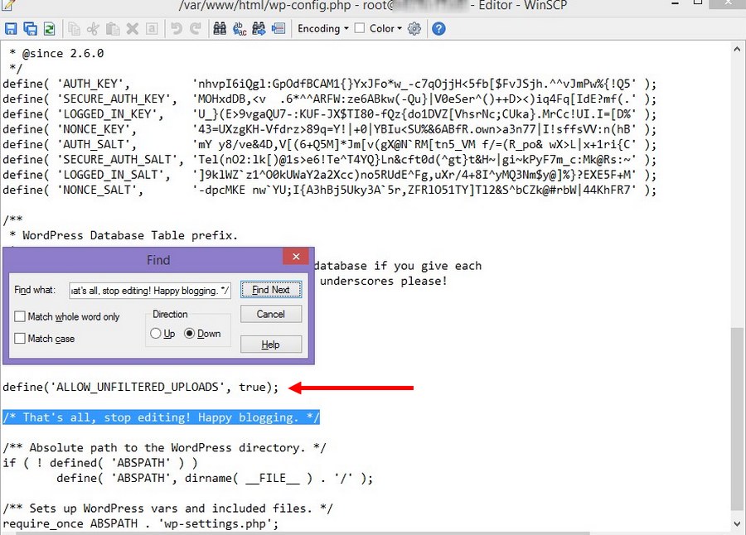Undo the last edit
Screen dimensions: 746x535
coord(177,28)
